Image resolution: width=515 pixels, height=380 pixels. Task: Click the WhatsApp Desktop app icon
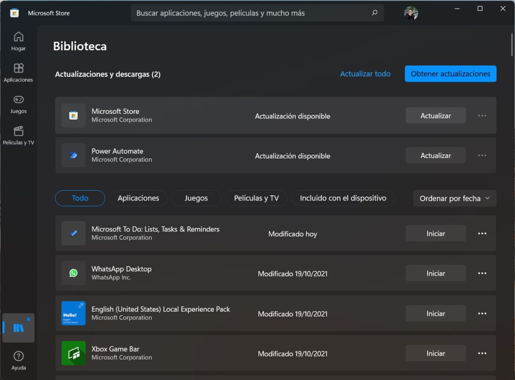click(x=73, y=273)
